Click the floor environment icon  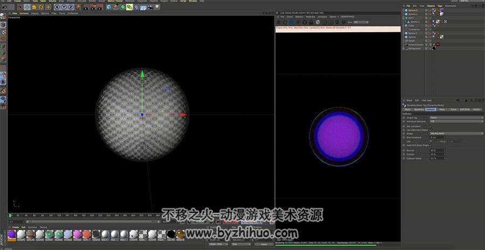[143, 7]
